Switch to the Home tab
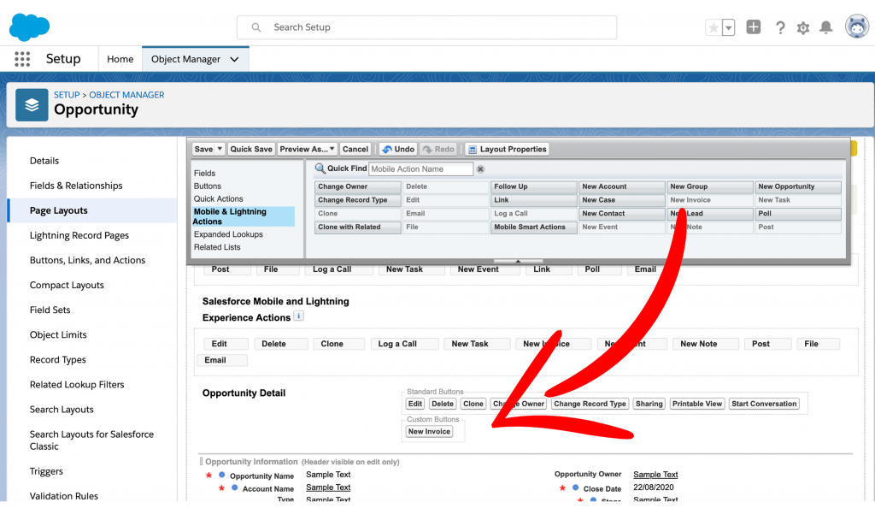 point(120,59)
